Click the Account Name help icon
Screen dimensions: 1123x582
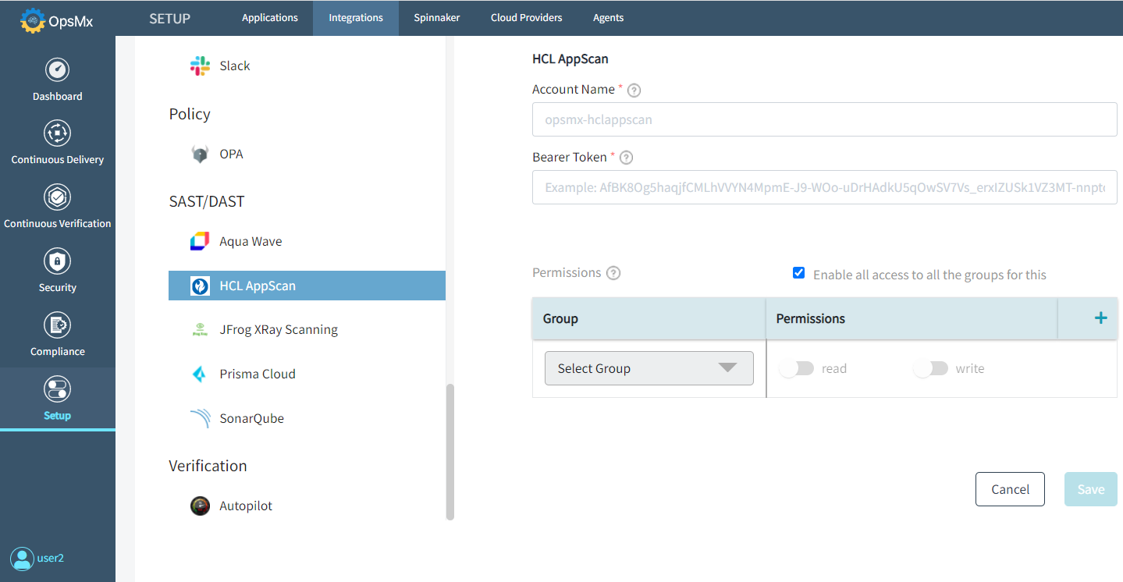(633, 90)
